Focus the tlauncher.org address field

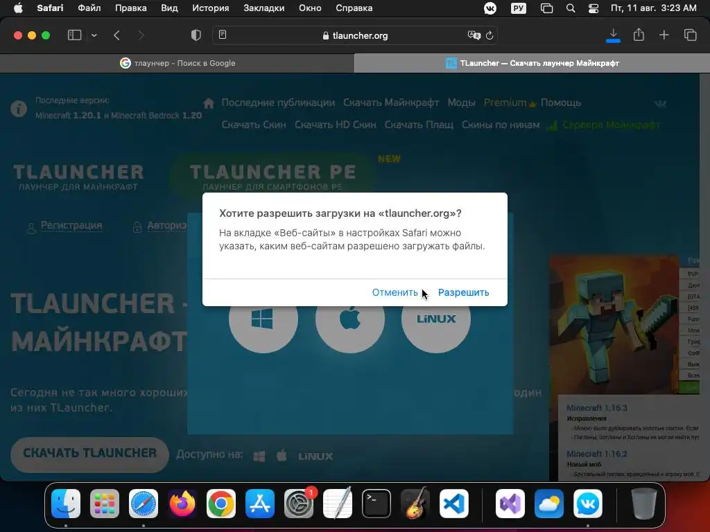tap(355, 35)
